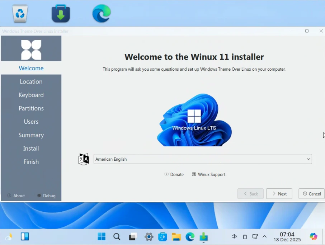Screen dimensions: 325x245
Task: Open the clock showing 07:04
Action: [x=287, y=237]
